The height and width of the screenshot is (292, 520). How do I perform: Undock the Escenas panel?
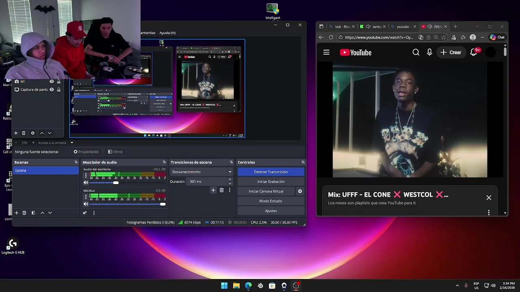point(76,162)
